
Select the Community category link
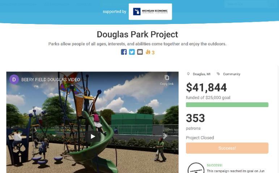coord(232,74)
